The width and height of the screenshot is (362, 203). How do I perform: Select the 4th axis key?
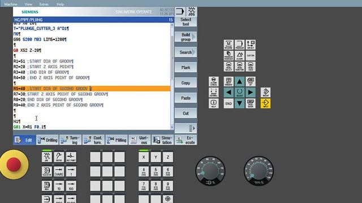[144, 171]
